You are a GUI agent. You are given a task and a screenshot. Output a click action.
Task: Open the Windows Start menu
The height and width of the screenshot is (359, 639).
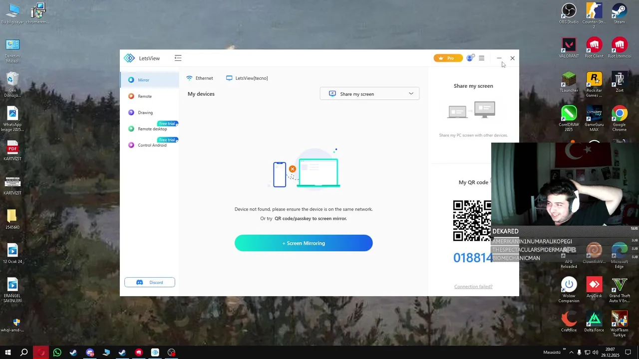8,353
